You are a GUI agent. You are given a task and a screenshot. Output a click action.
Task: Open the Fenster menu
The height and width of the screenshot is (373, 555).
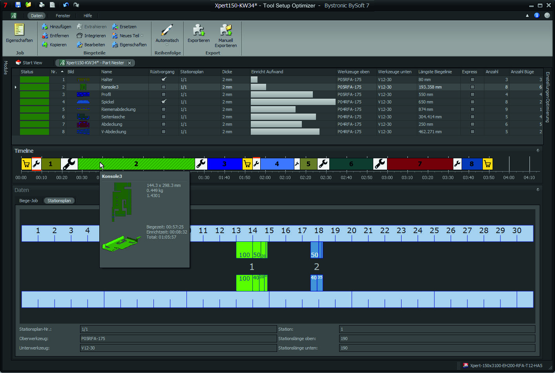click(x=63, y=16)
